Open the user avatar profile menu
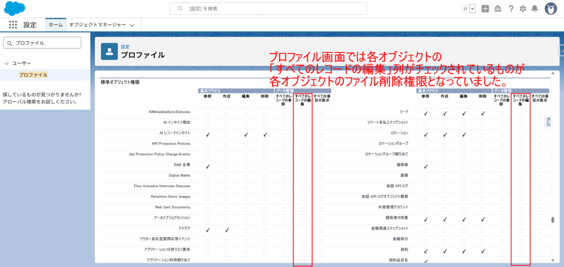The image size is (564, 267). [x=551, y=9]
